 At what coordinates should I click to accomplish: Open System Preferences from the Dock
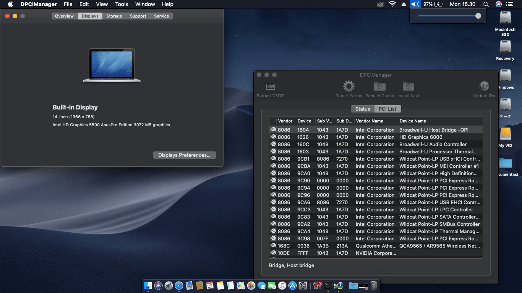click(x=303, y=285)
